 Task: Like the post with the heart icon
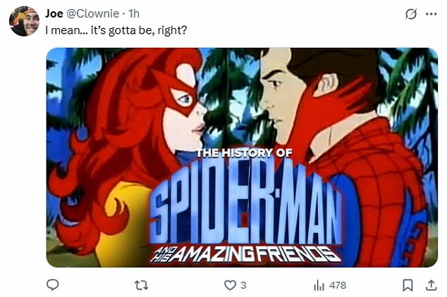coord(229,285)
